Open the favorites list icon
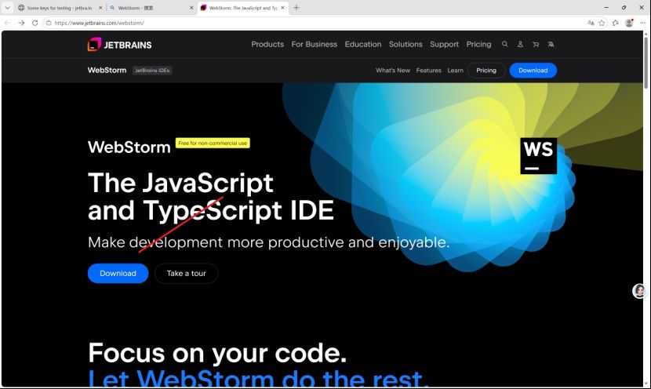The width and height of the screenshot is (651, 389). pos(615,23)
